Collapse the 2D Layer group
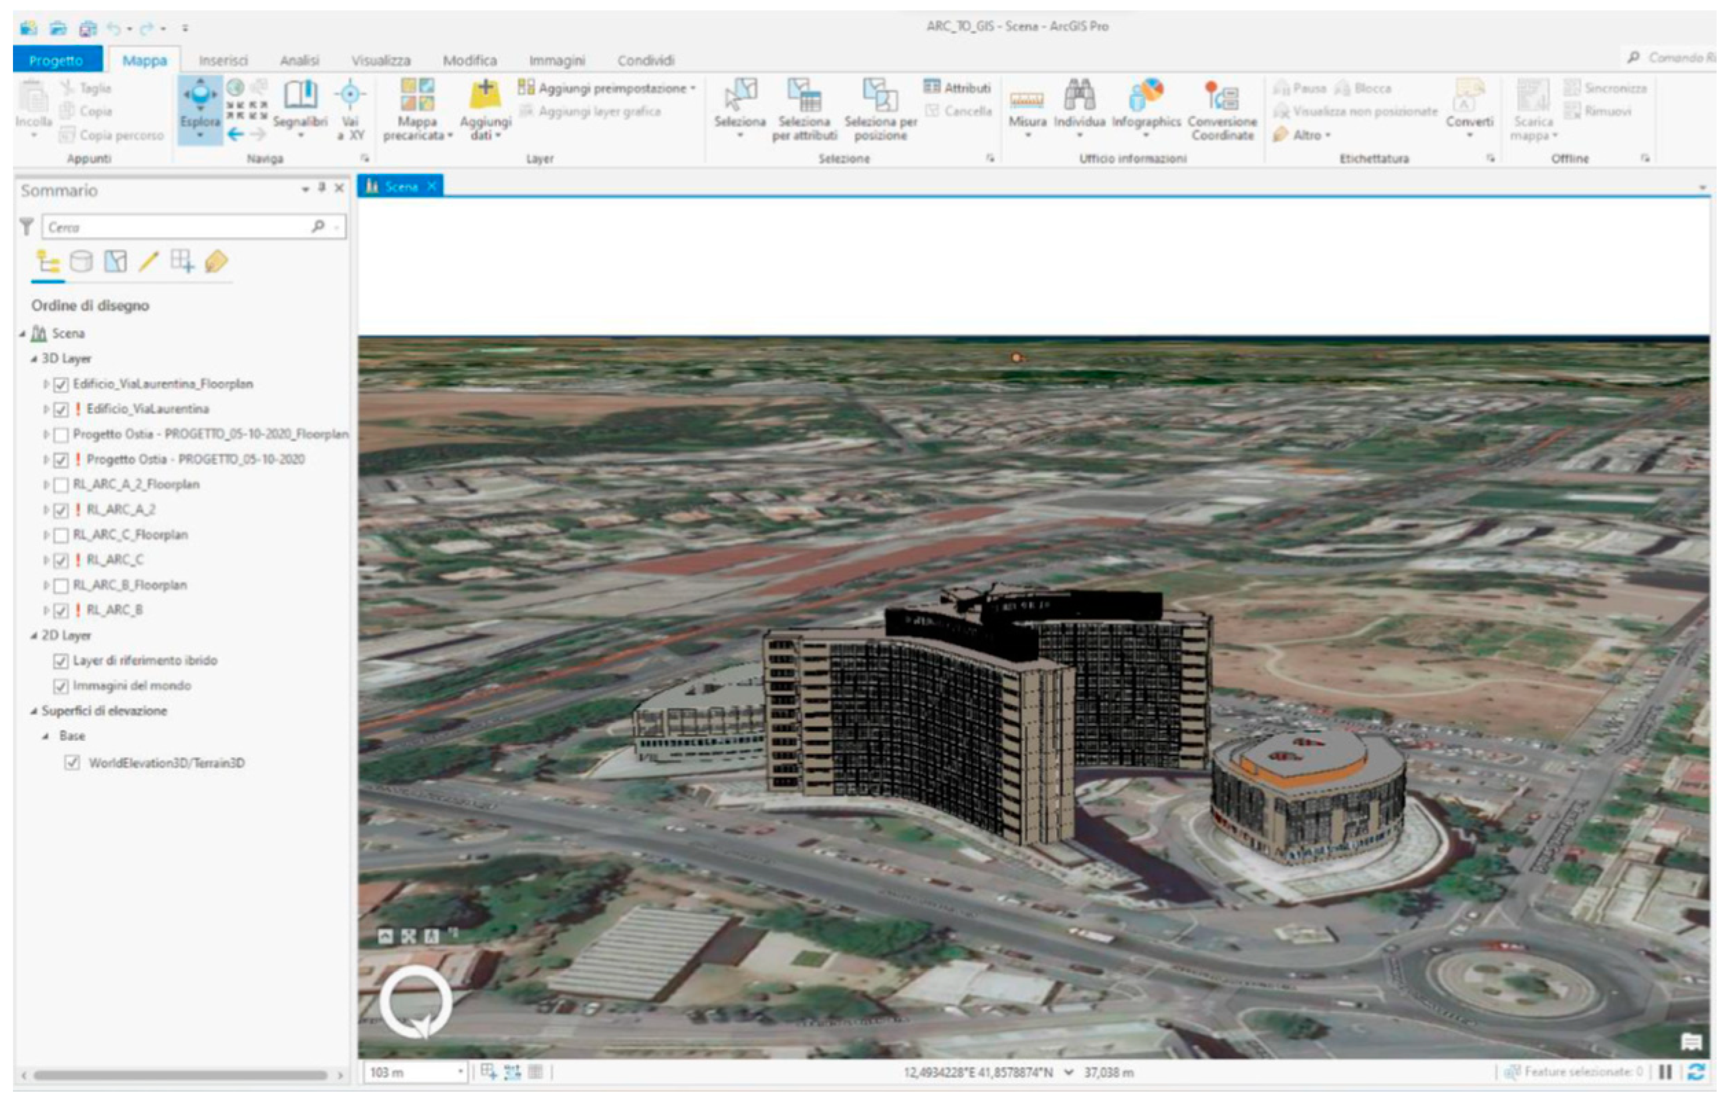The height and width of the screenshot is (1102, 1728). pyautogui.click(x=34, y=636)
